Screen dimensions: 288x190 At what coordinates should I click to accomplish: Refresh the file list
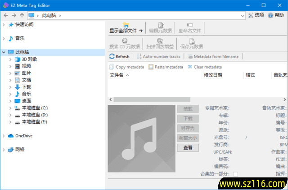pyautogui.click(x=120, y=56)
